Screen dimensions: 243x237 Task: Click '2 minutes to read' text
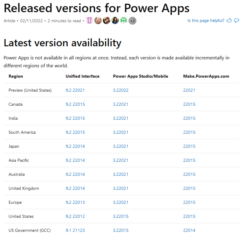click(64, 21)
